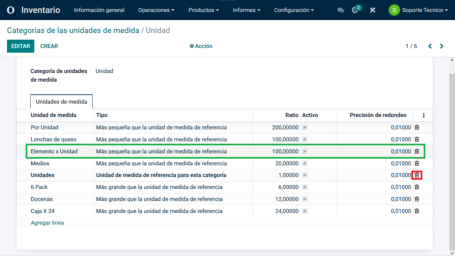Image resolution: width=455 pixels, height=256 pixels.
Task: Go to previous record arrow
Action: coord(430,46)
